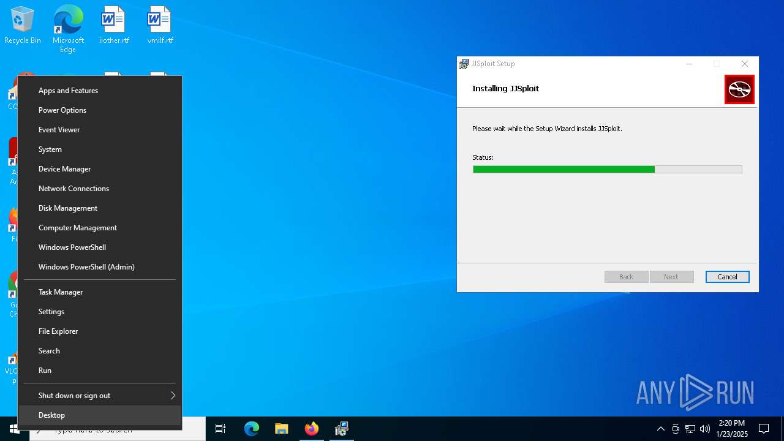Select the vmilf.rtf file
This screenshot has width=784, height=441.
[160, 26]
